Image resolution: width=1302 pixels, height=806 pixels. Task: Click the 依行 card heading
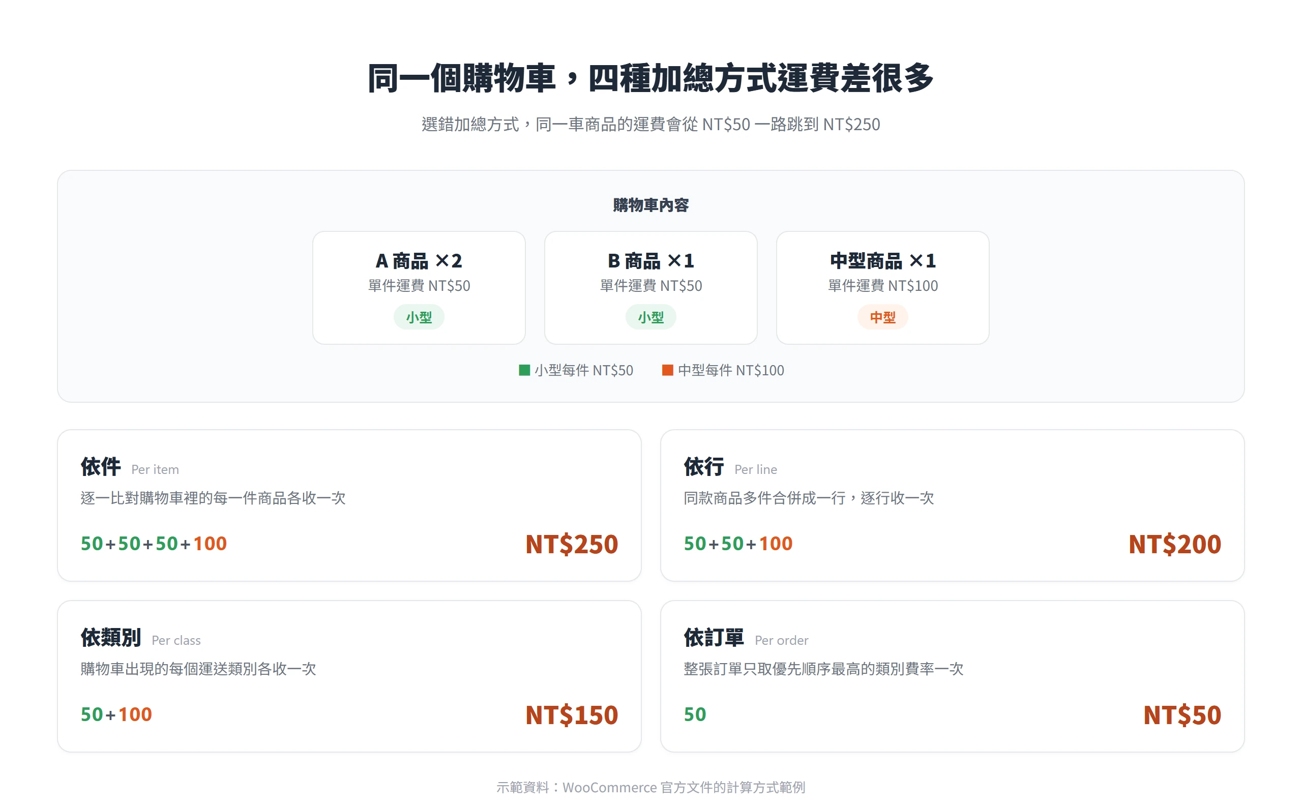704,467
